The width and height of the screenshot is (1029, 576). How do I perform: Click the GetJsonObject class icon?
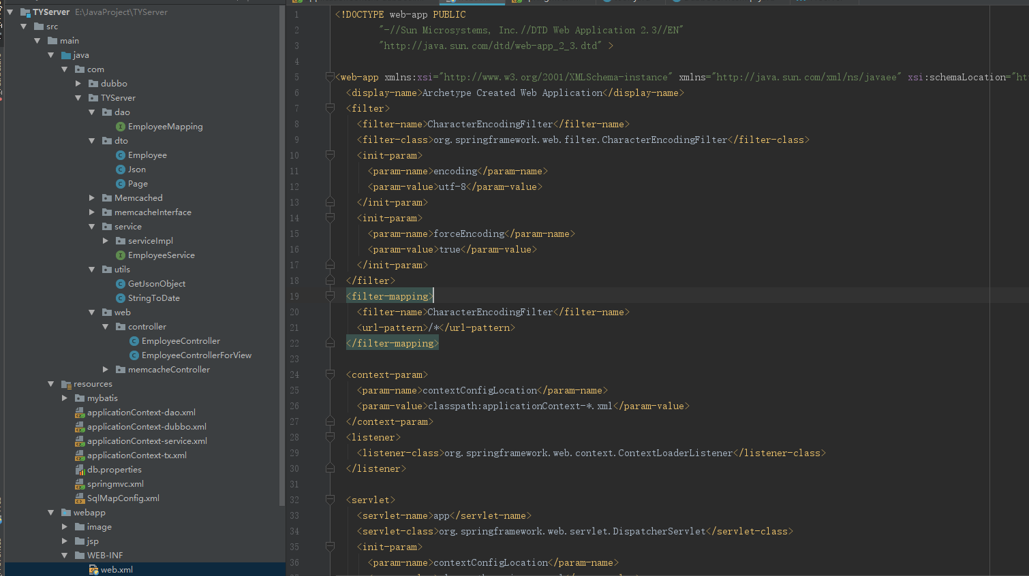pyautogui.click(x=121, y=284)
